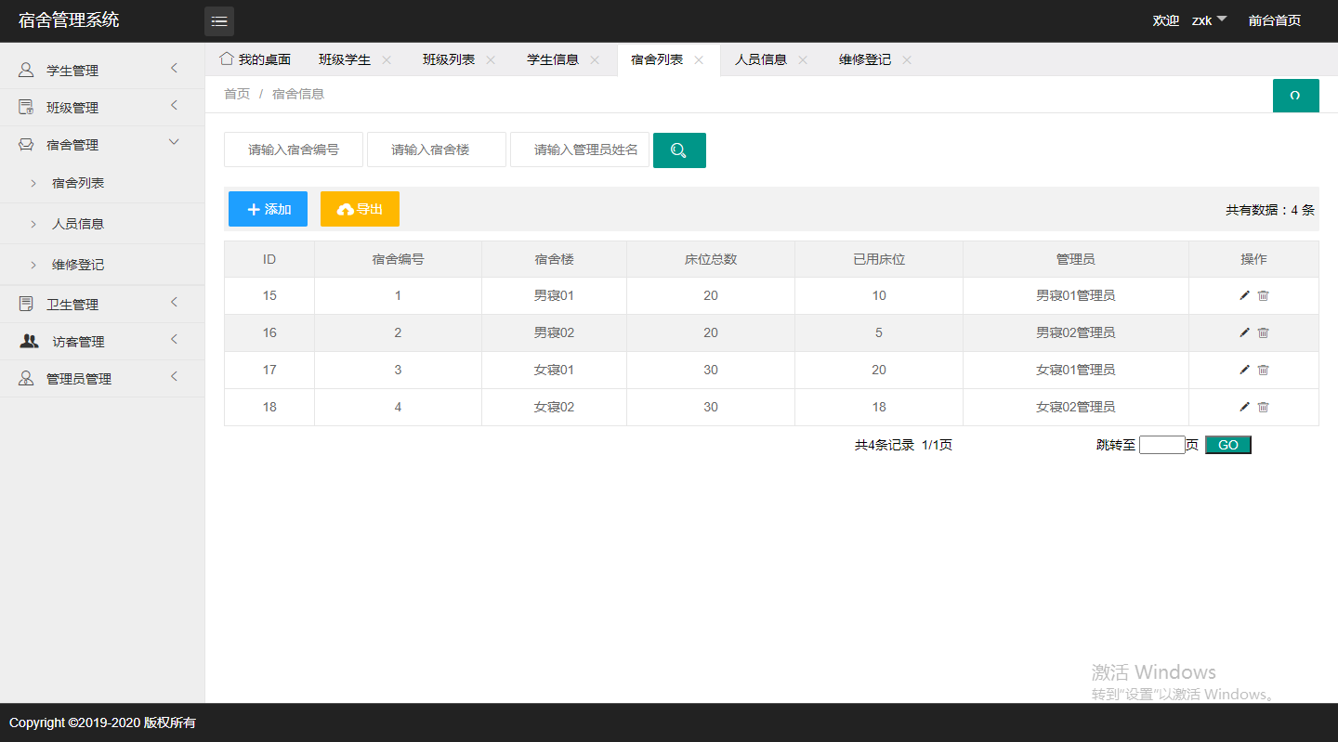Click the refresh icon above the table
Screen dimensions: 1338x742
click(1295, 95)
